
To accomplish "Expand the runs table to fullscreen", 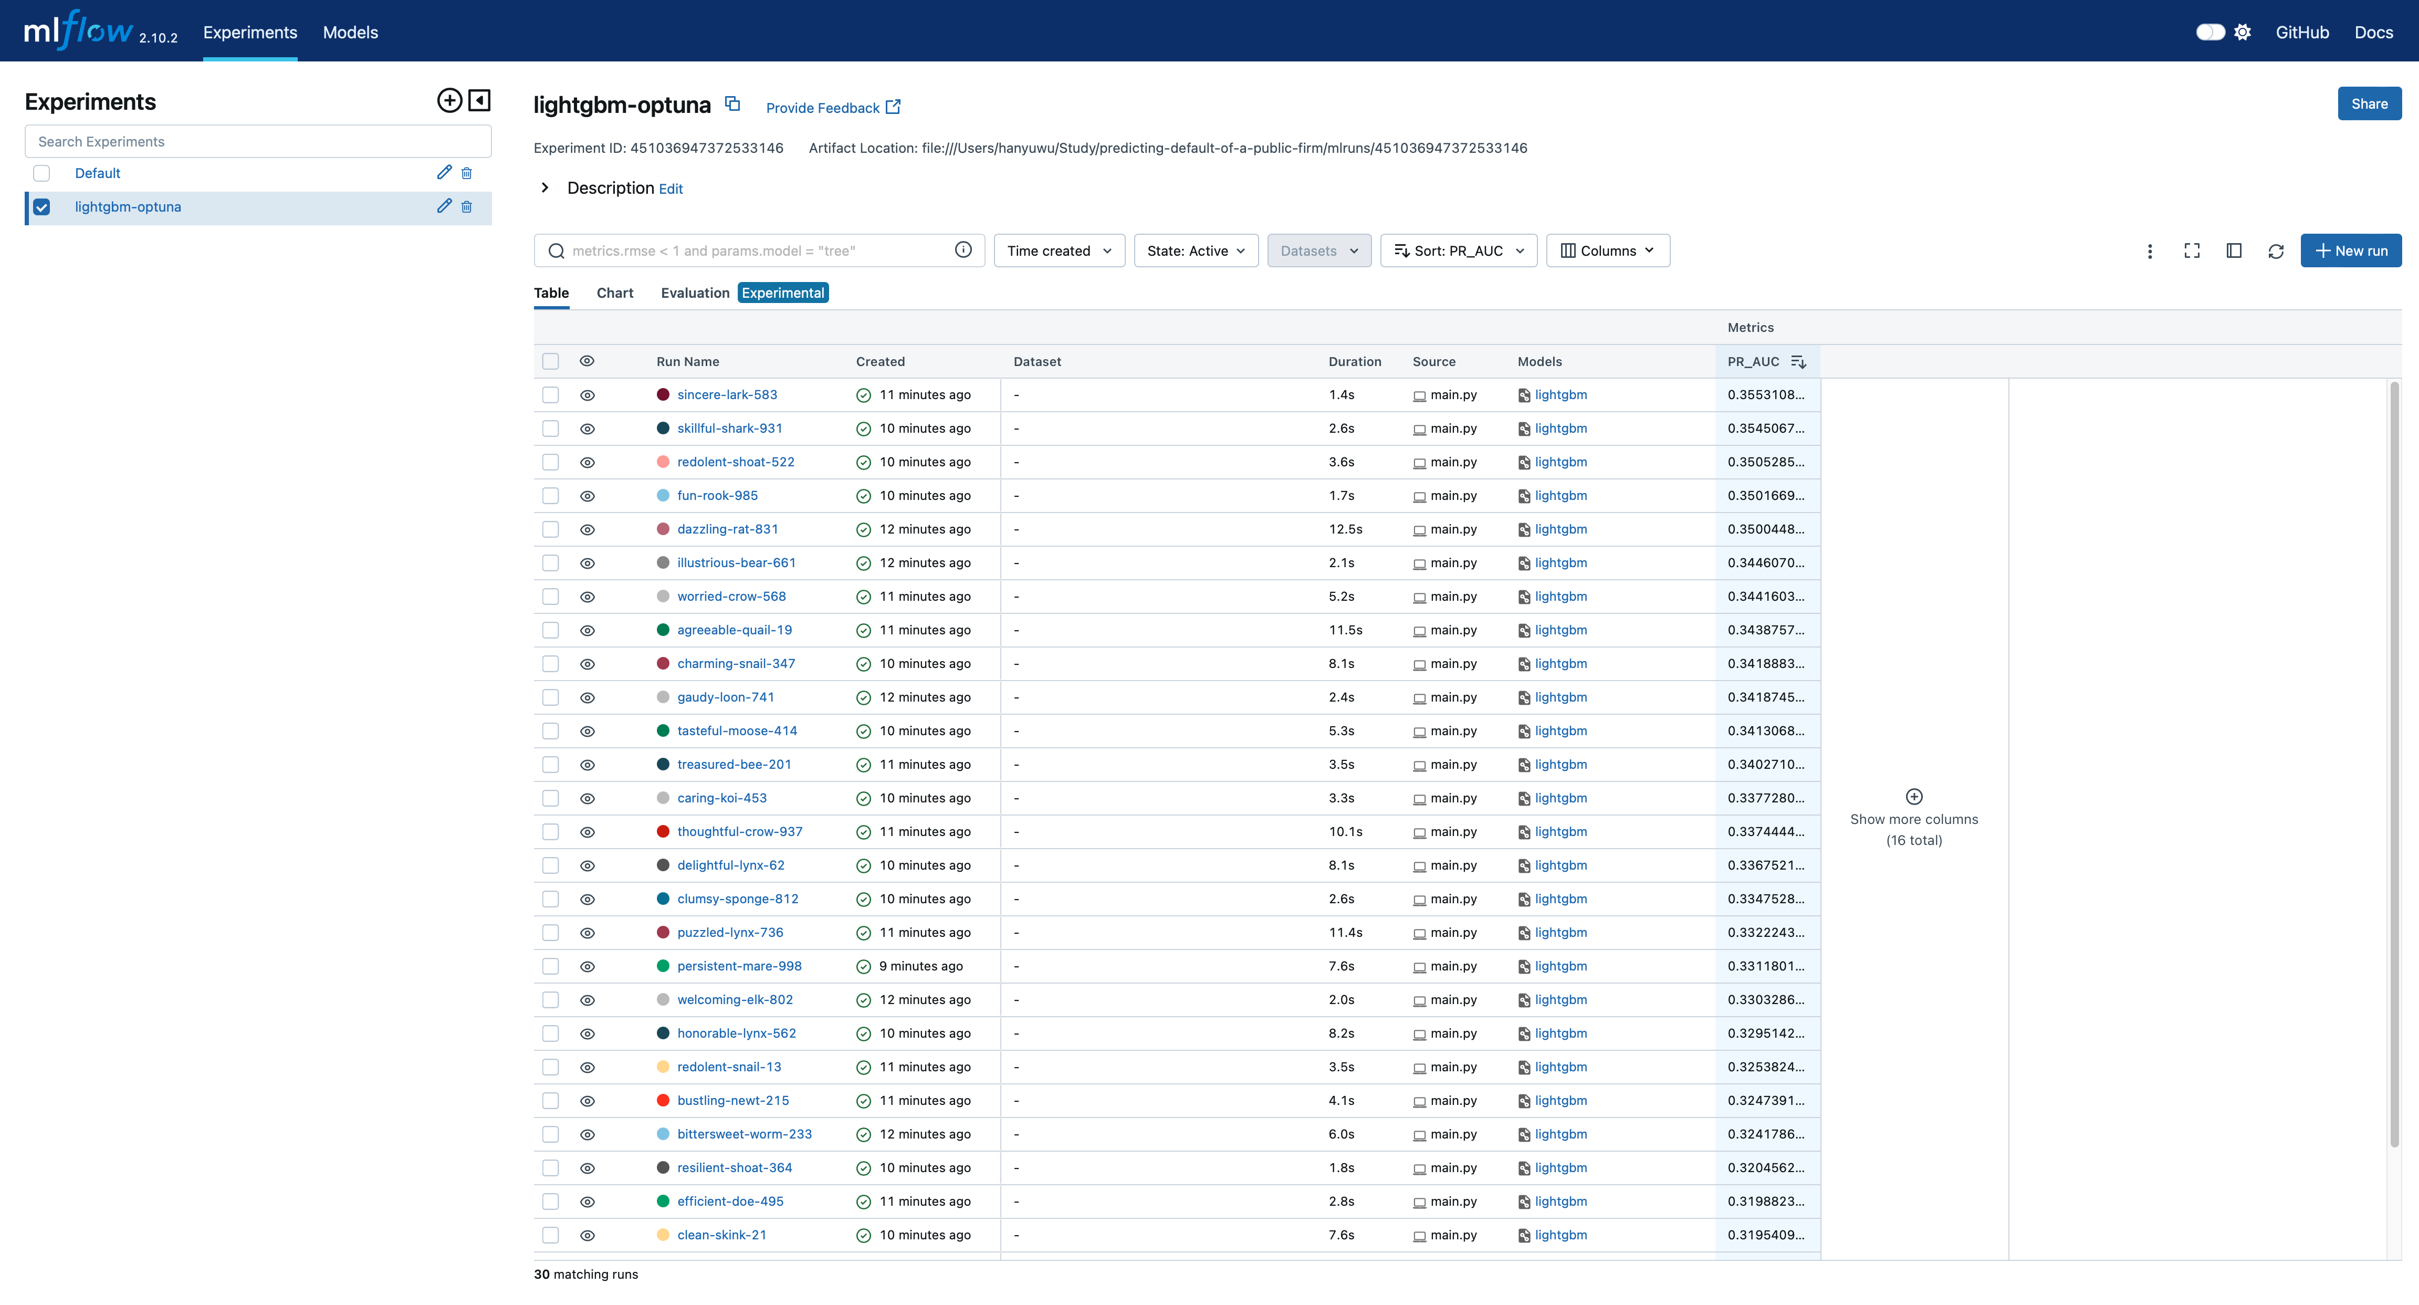I will click(x=2192, y=251).
